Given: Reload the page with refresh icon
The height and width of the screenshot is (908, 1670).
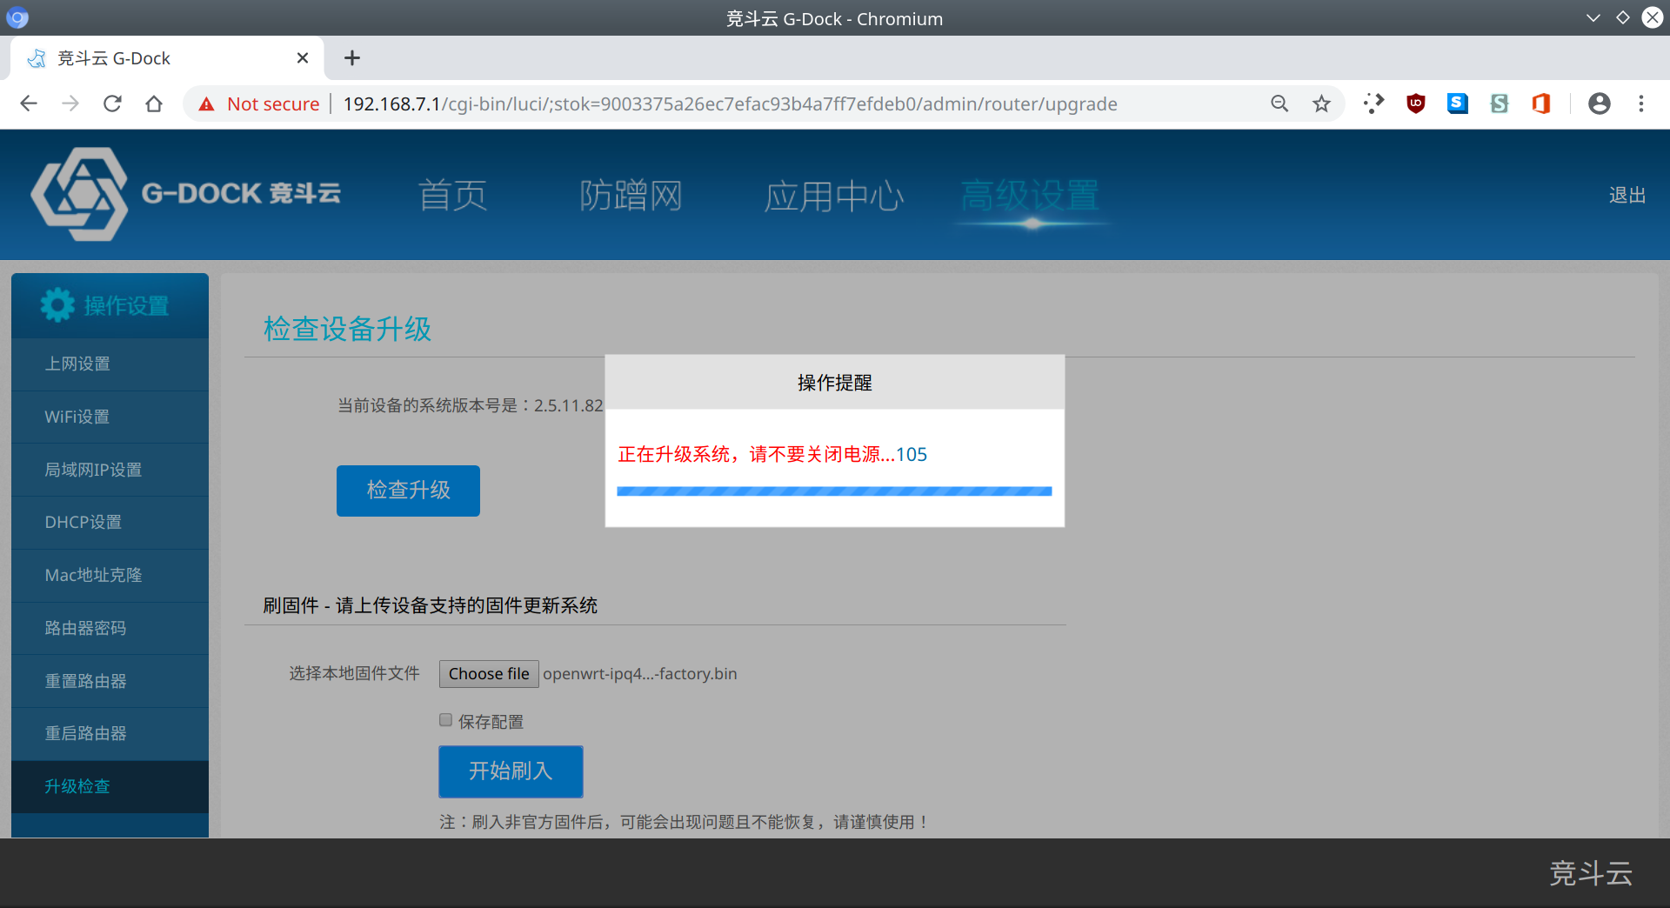Looking at the screenshot, I should pos(112,104).
